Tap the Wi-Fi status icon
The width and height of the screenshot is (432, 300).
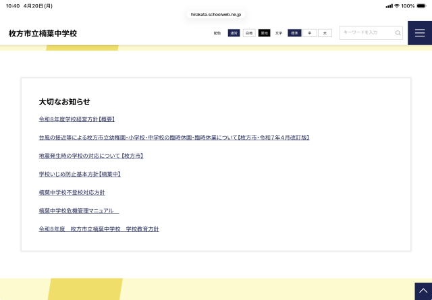397,5
